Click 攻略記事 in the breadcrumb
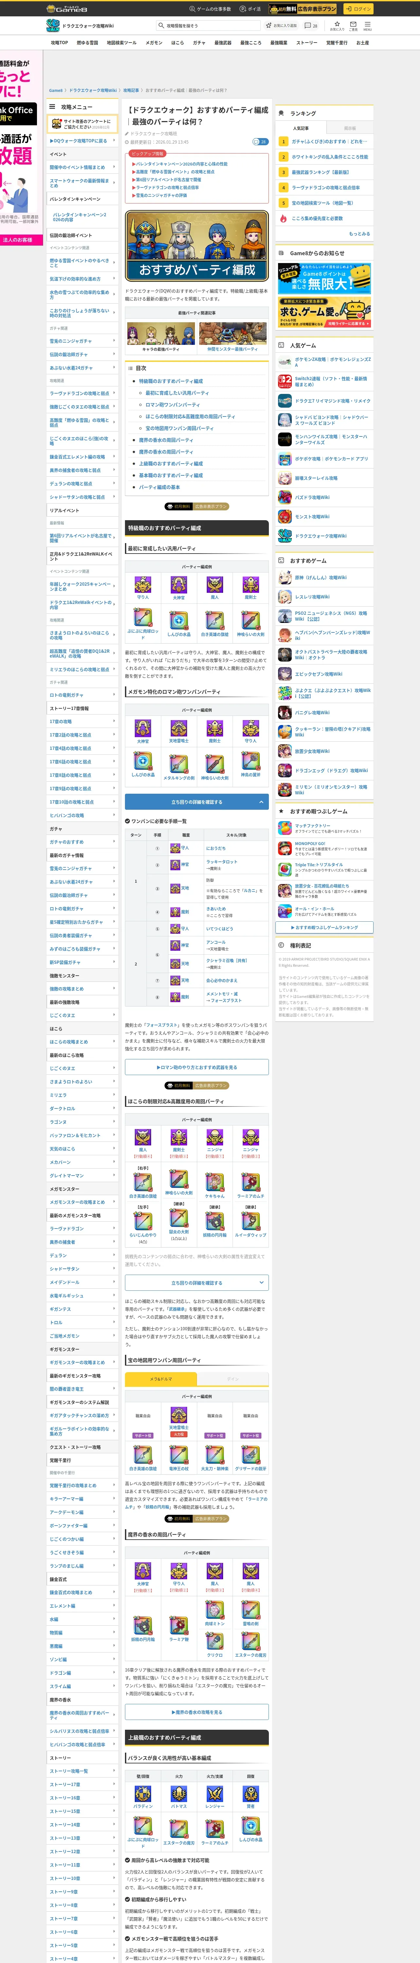The height and width of the screenshot is (1963, 420). pos(131,91)
